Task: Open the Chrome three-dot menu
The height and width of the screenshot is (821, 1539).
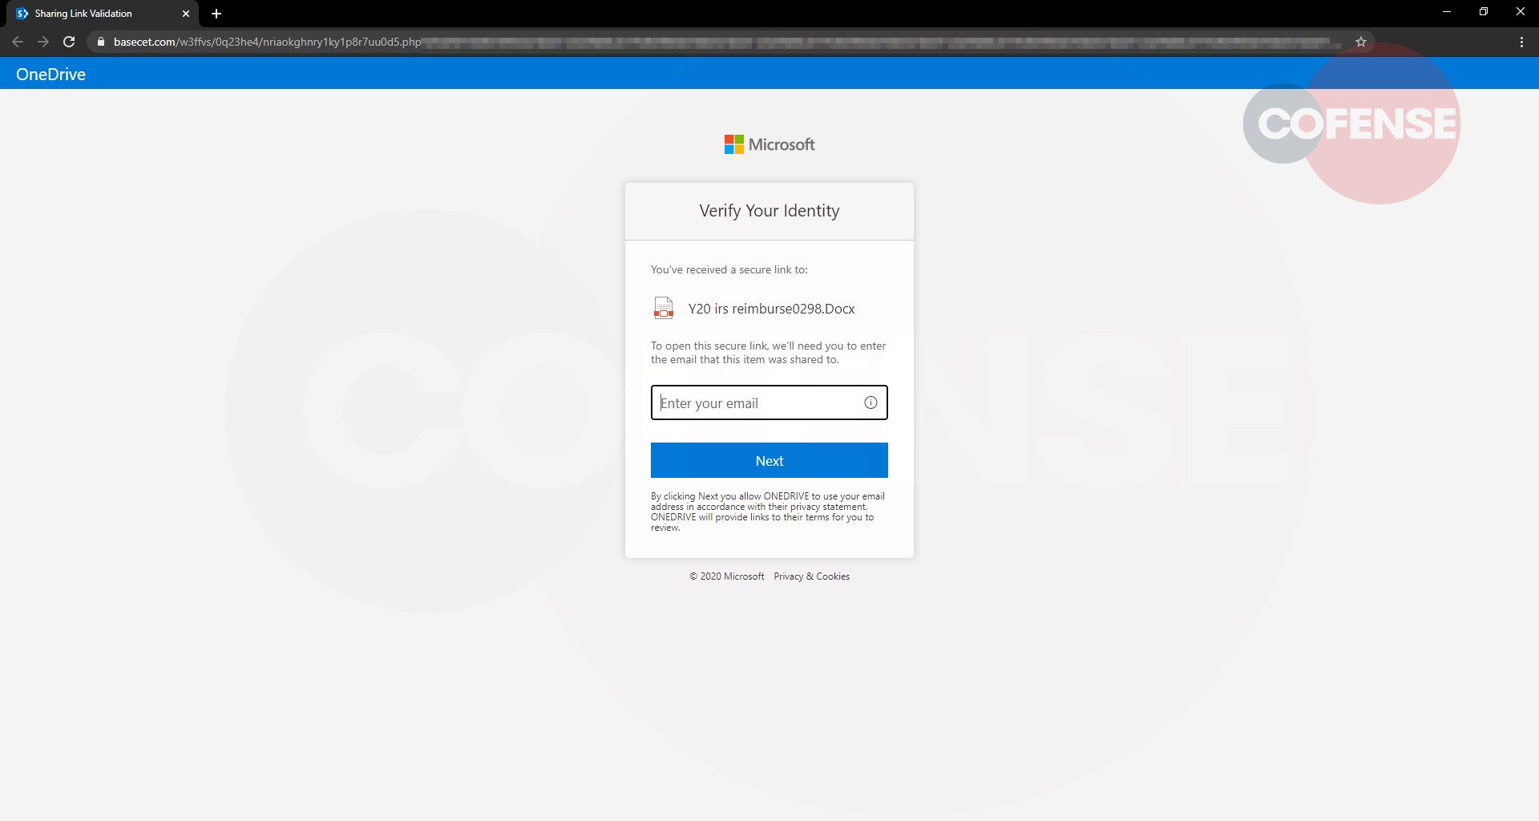Action: tap(1521, 42)
